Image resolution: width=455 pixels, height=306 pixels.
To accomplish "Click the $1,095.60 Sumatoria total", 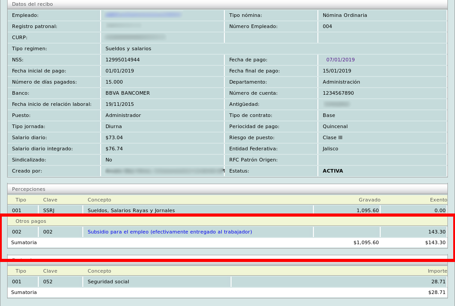I will click(x=366, y=242).
